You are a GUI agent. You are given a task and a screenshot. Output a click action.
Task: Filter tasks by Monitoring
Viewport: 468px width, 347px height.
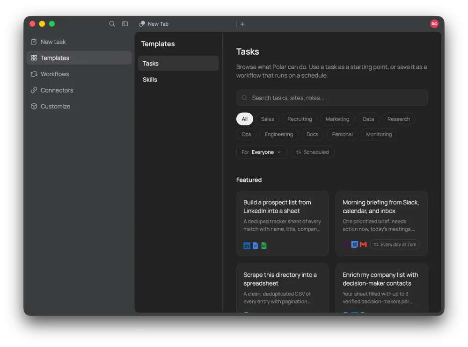click(379, 134)
